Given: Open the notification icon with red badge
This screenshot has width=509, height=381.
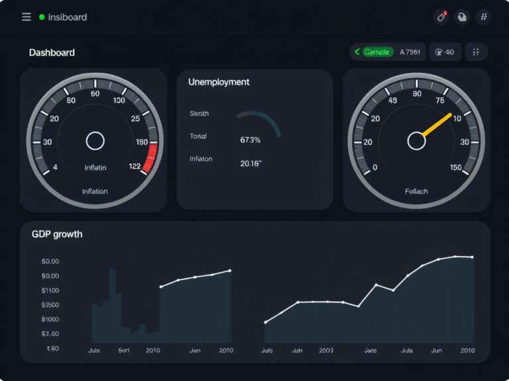Looking at the screenshot, I should click(x=441, y=17).
